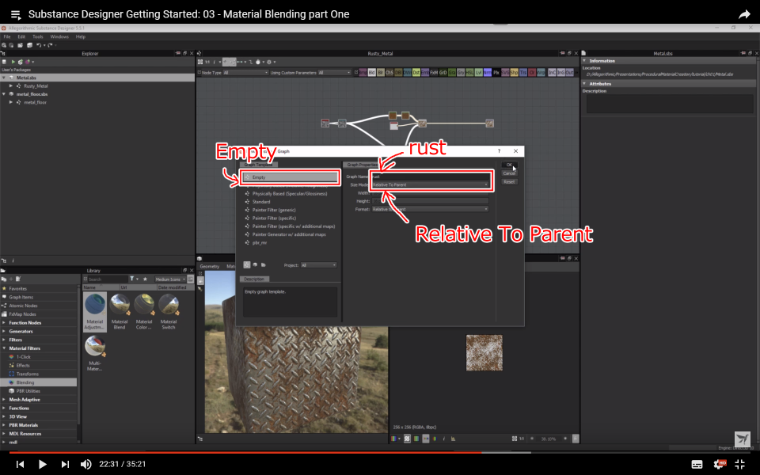Open the Tools menu

click(38, 37)
